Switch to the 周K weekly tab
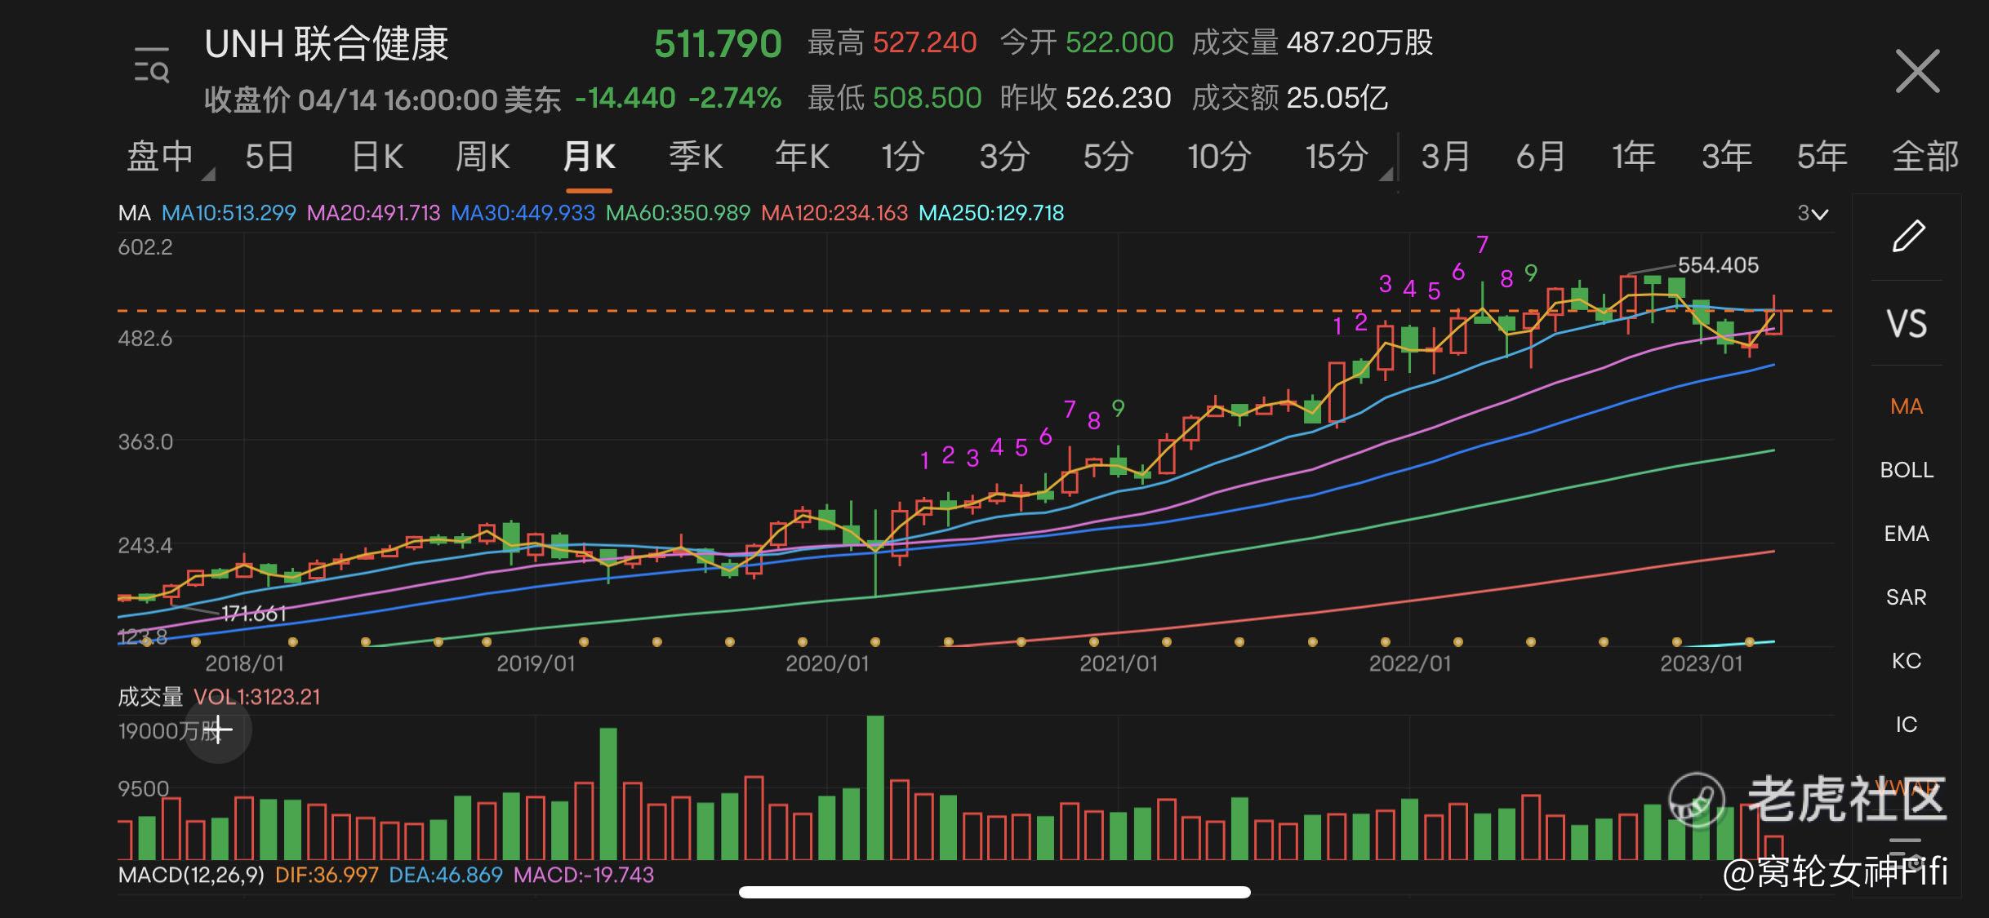1989x918 pixels. pyautogui.click(x=483, y=155)
